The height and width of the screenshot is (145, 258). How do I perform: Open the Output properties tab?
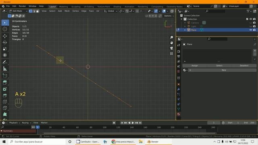tap(179, 56)
